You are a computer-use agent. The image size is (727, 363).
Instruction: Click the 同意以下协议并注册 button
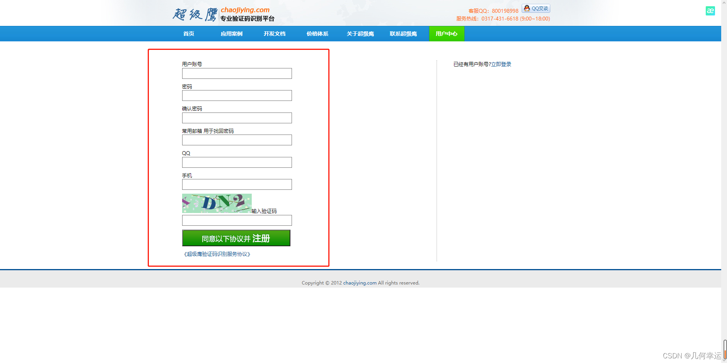tap(236, 238)
